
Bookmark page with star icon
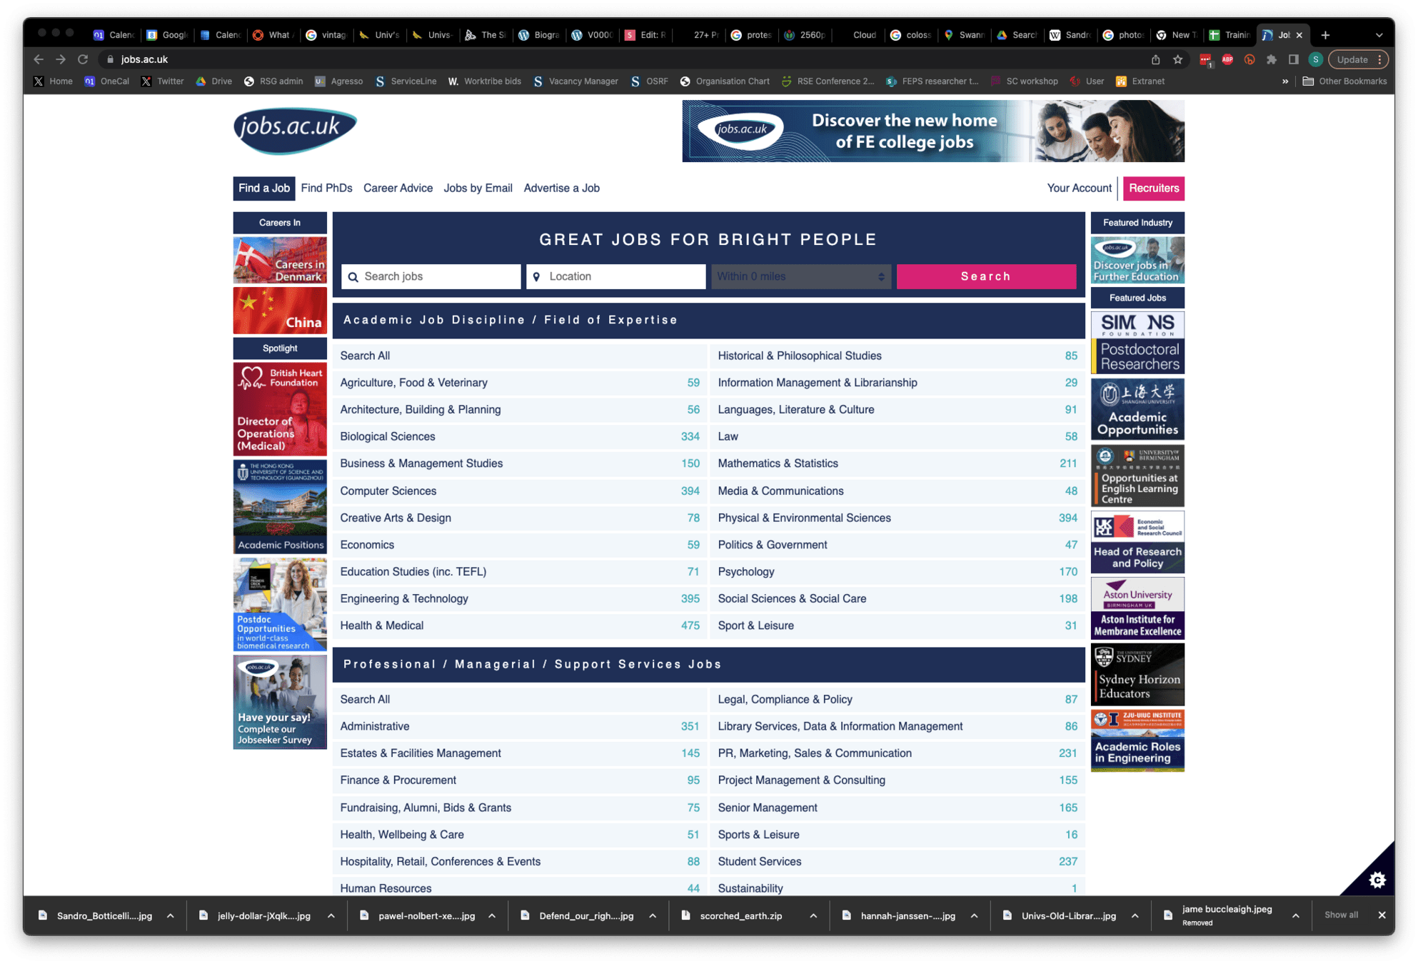[x=1178, y=59]
